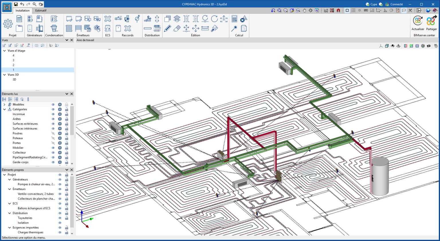Open the Projet general settings gear
The width and height of the screenshot is (440, 241).
(8, 24)
